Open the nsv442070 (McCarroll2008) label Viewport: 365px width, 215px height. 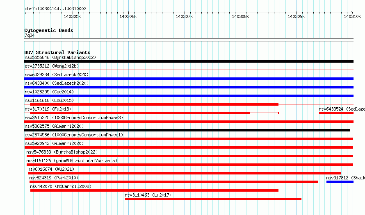point(61,186)
